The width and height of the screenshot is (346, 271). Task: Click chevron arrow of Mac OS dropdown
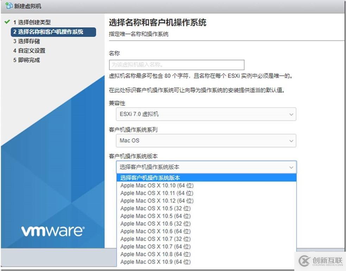[291, 141]
